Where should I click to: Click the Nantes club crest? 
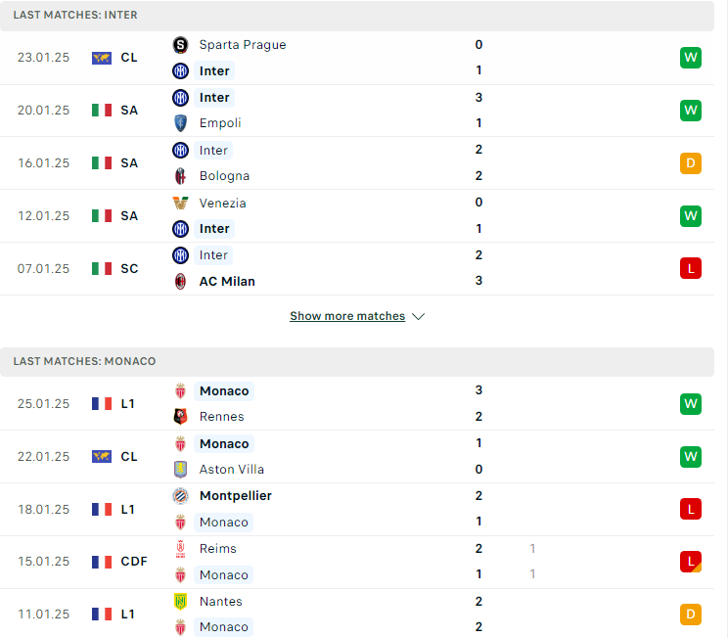pyautogui.click(x=180, y=602)
